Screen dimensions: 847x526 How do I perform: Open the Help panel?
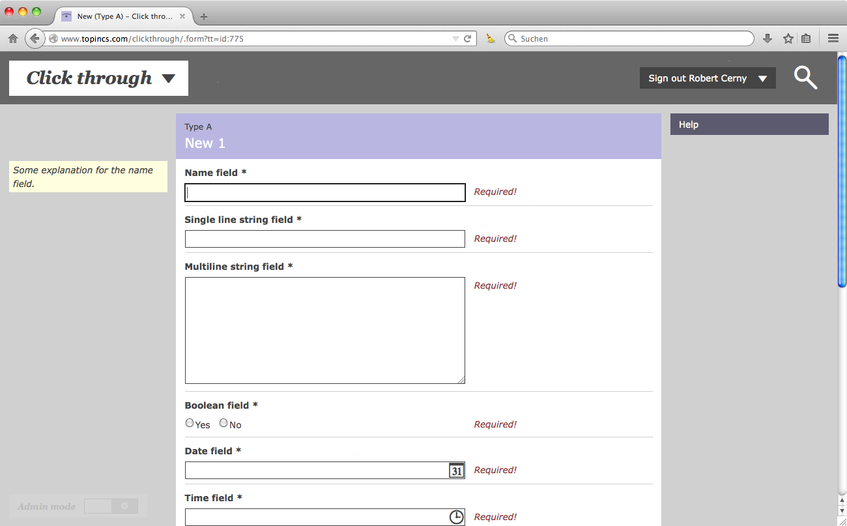tap(749, 124)
